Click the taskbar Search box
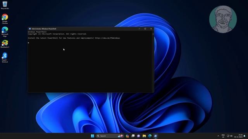248x139 pixels. point(110,136)
